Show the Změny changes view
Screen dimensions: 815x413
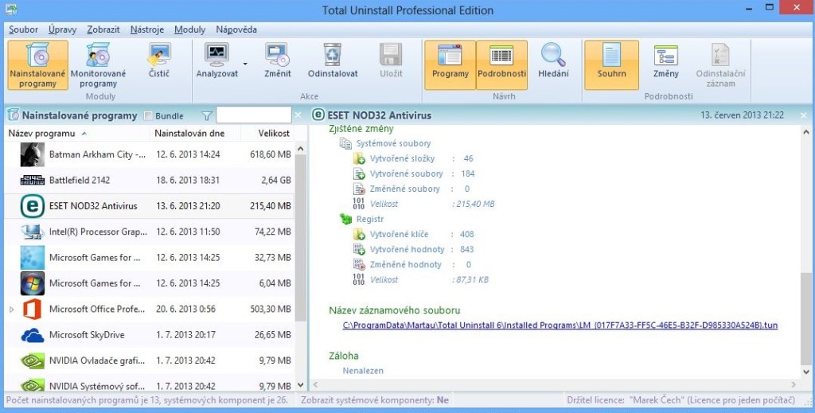point(666,61)
